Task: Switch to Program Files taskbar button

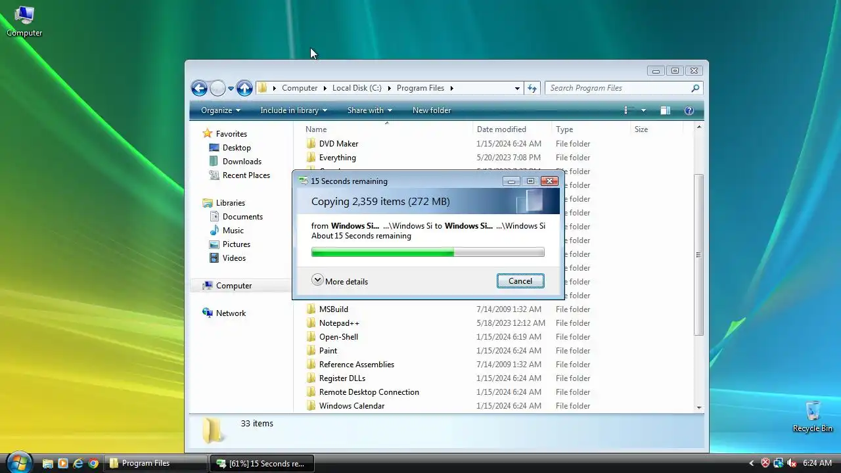Action: [156, 463]
